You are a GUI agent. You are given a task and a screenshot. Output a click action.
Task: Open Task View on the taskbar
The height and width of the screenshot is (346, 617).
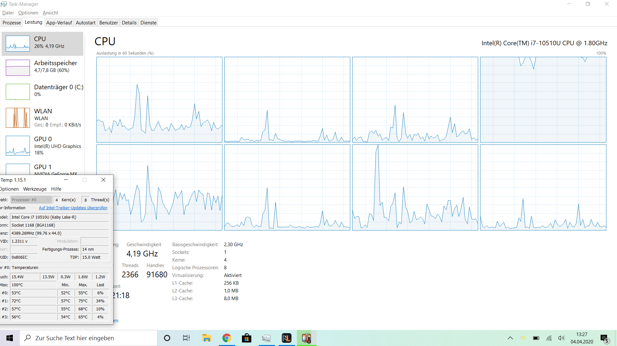(186, 338)
